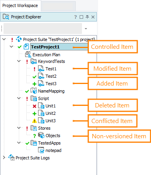Maximize the Project Explorer panel
151x175 pixels.
tap(81, 17)
